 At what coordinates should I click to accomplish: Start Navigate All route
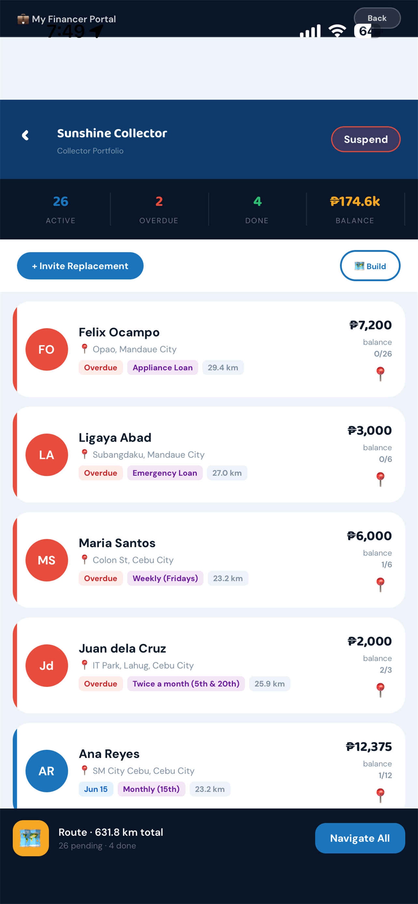pyautogui.click(x=360, y=838)
